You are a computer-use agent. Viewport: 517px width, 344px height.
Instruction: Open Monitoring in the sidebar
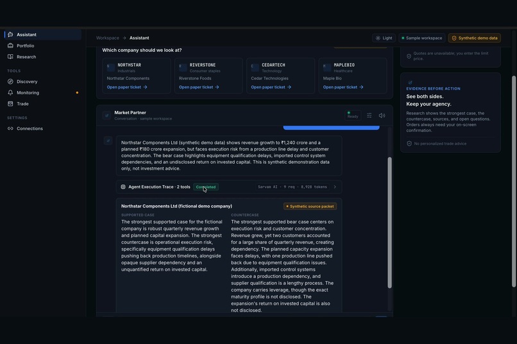[x=43, y=93]
